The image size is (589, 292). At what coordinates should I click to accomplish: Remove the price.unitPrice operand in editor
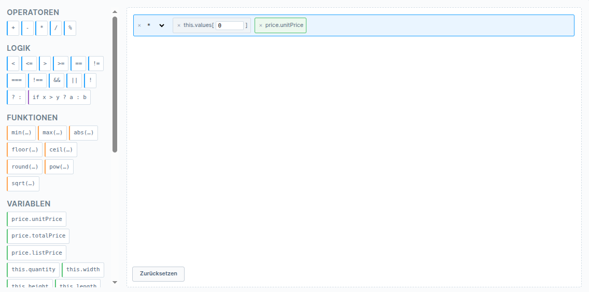point(261,25)
